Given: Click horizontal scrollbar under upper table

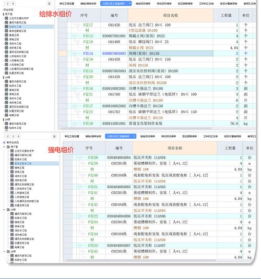Looking at the screenshot, I should [x=136, y=128].
